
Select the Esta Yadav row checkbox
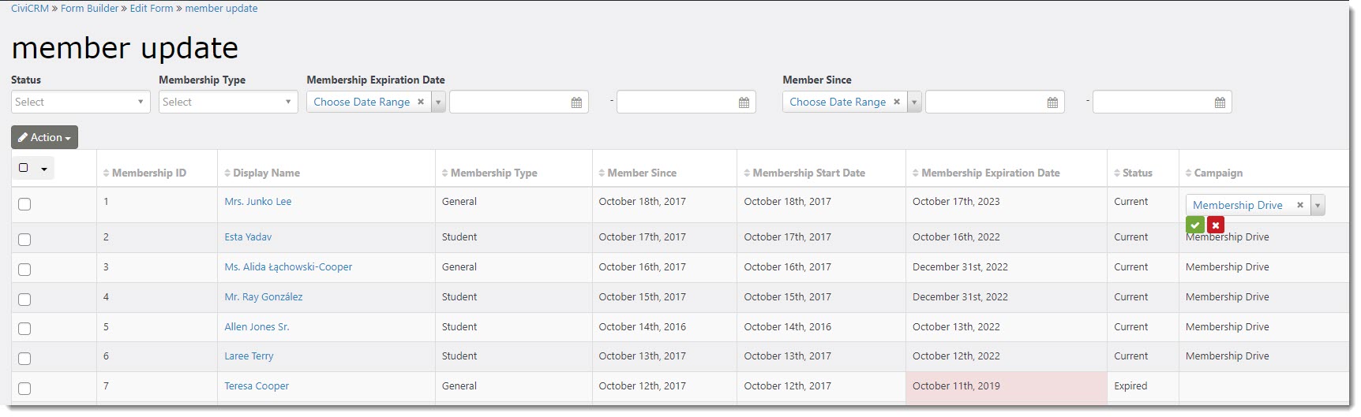pyautogui.click(x=24, y=240)
